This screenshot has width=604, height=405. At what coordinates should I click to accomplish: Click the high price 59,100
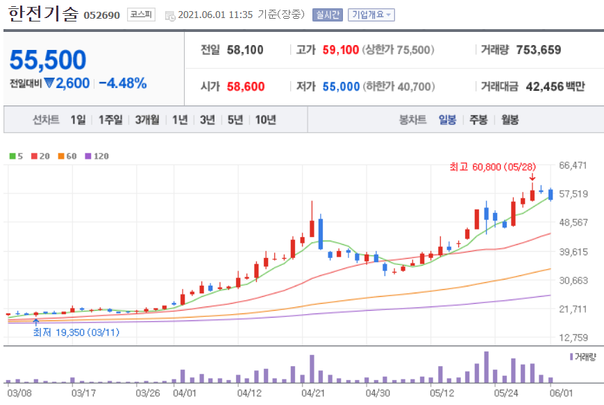click(340, 50)
